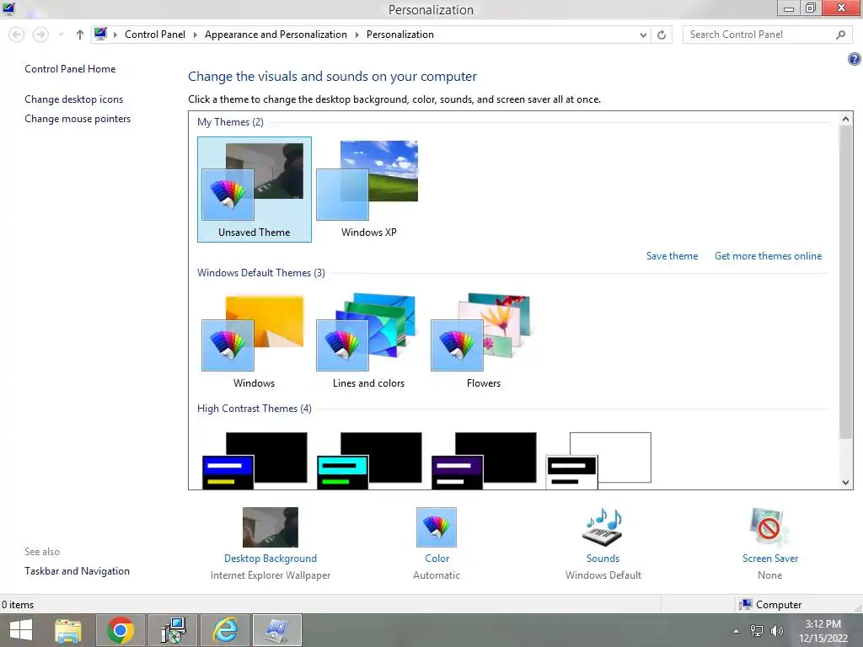
Task: Open Desktop Background settings icon
Action: click(271, 527)
